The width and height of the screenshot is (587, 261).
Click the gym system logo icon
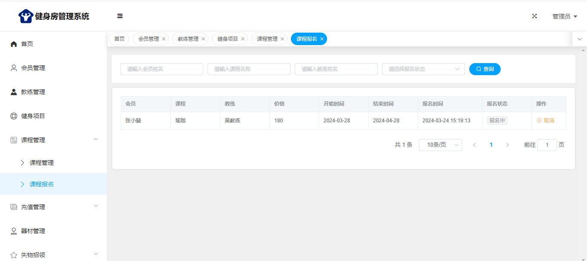point(26,16)
